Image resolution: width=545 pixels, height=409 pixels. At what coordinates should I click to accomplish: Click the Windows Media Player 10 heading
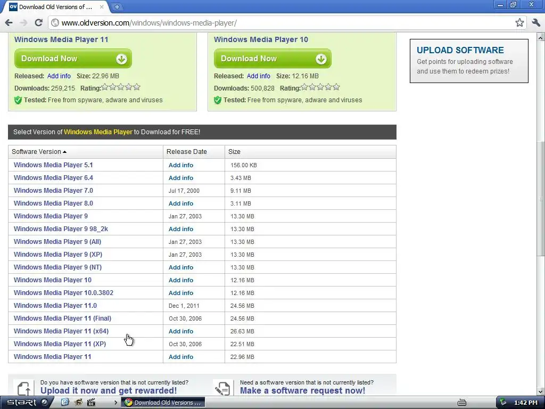point(261,39)
